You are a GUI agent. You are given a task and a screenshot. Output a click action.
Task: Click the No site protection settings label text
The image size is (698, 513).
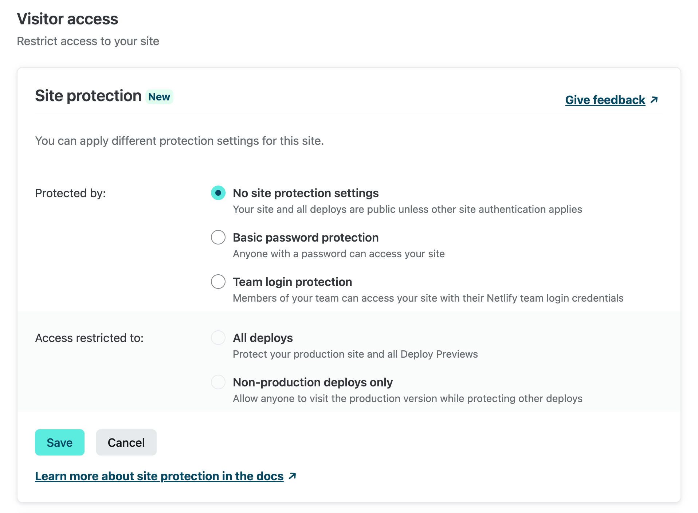coord(306,193)
